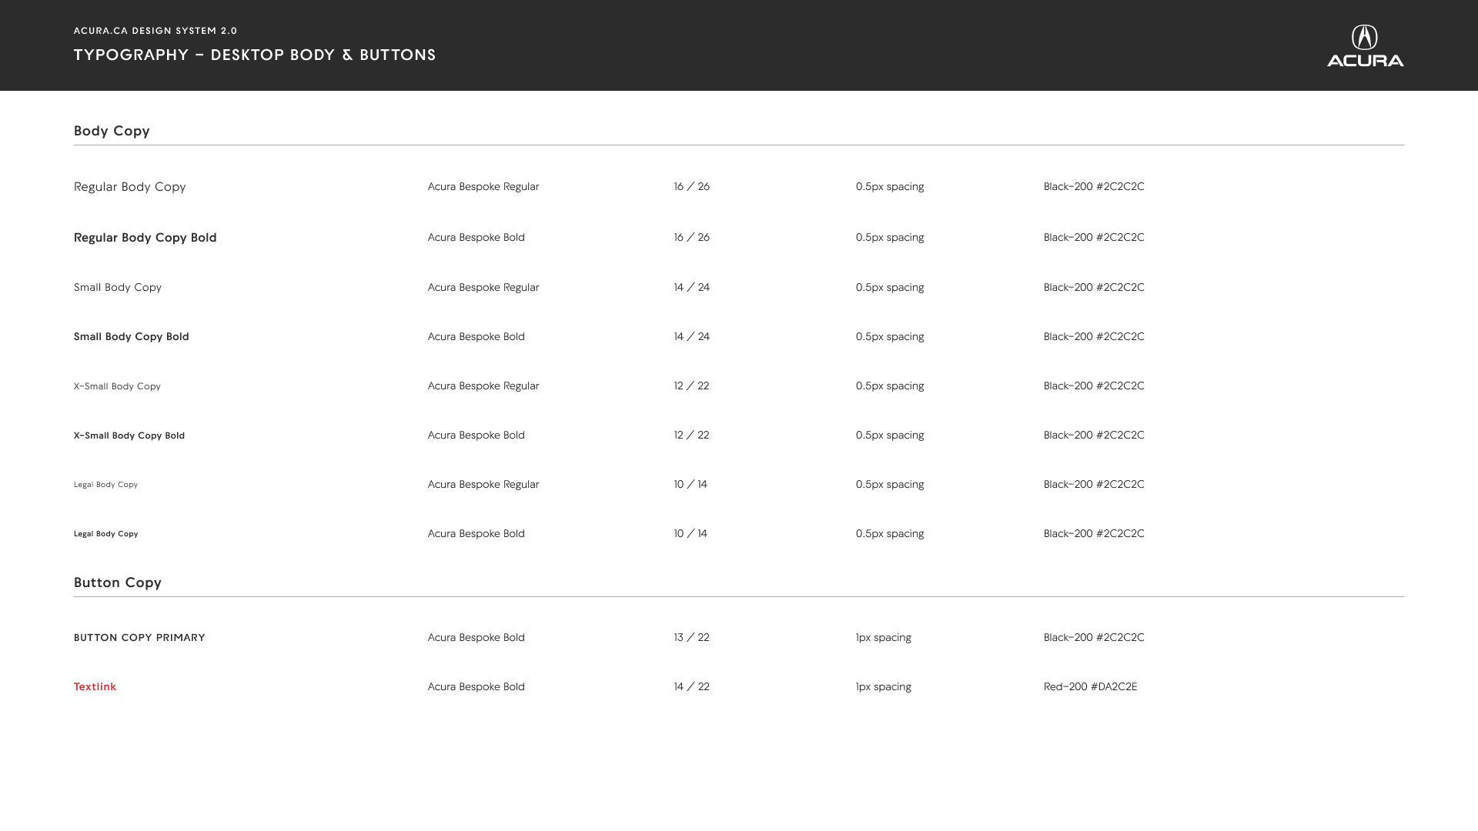Click the Button Copy section heading
This screenshot has height=831, width=1478.
click(118, 582)
